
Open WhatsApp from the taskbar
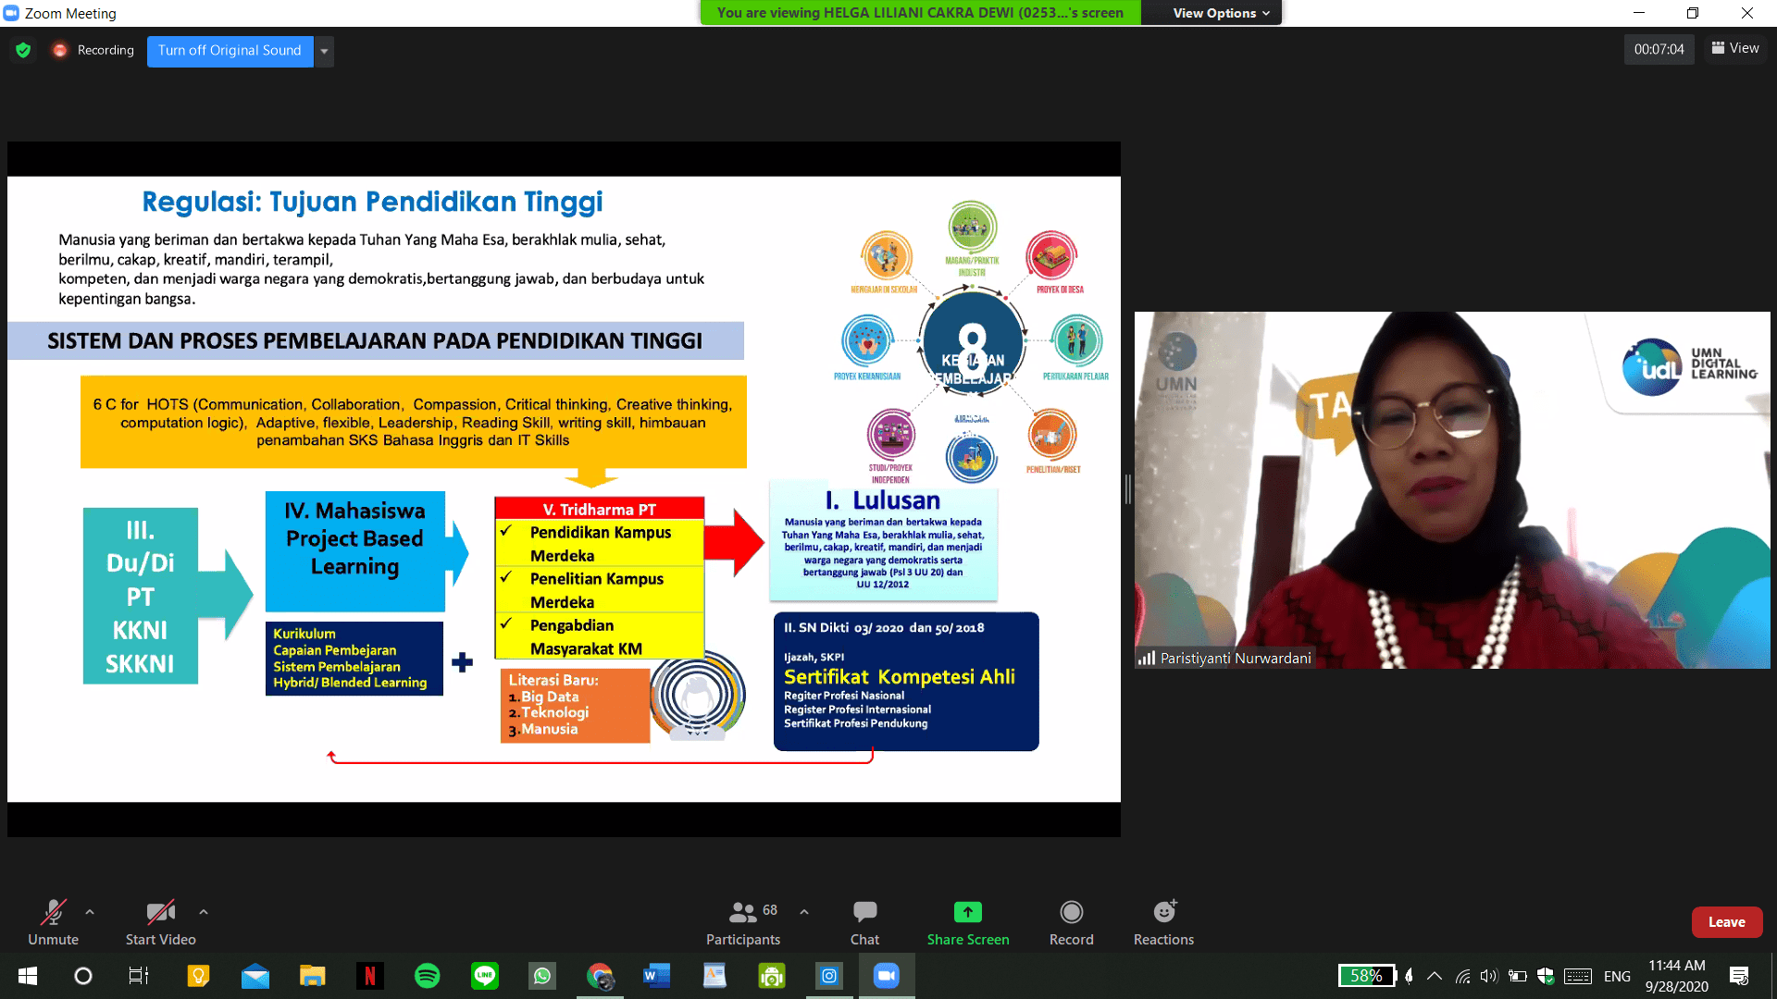click(x=541, y=976)
